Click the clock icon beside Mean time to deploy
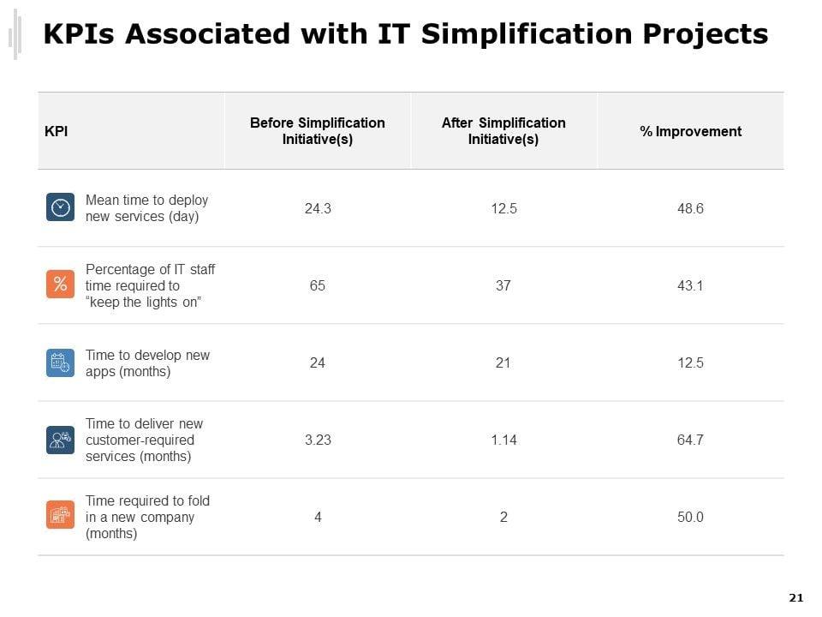 tap(60, 208)
